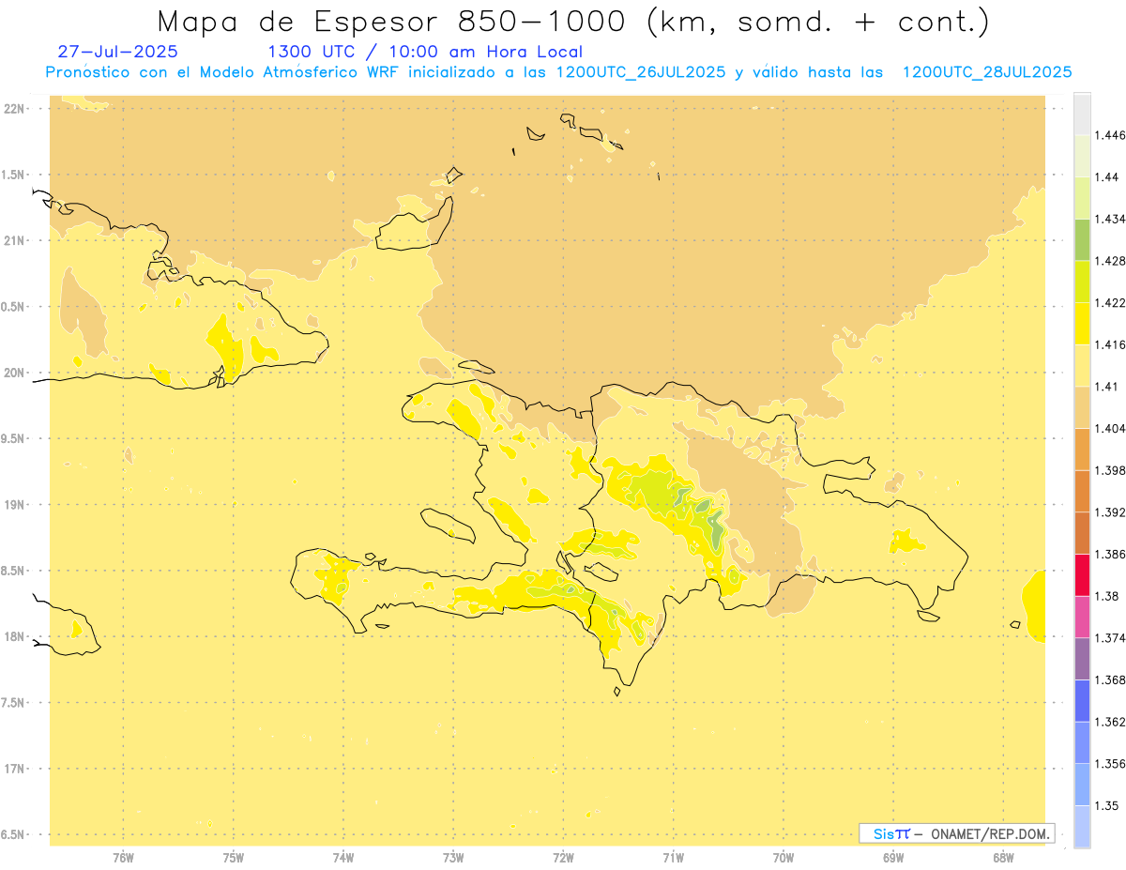The image size is (1126, 870).
Task: Click the green legend swatch between 1.428 and 1.434
Action: click(x=1082, y=239)
